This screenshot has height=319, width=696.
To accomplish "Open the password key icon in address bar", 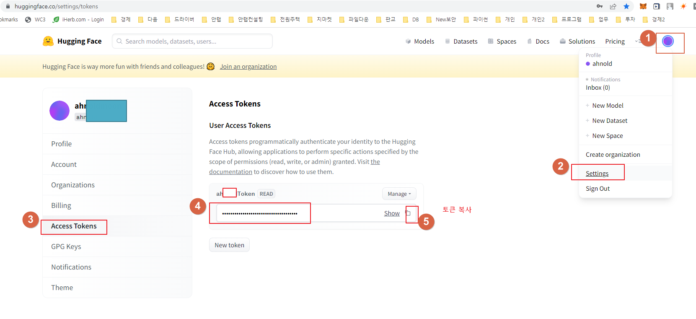I will pyautogui.click(x=600, y=6).
